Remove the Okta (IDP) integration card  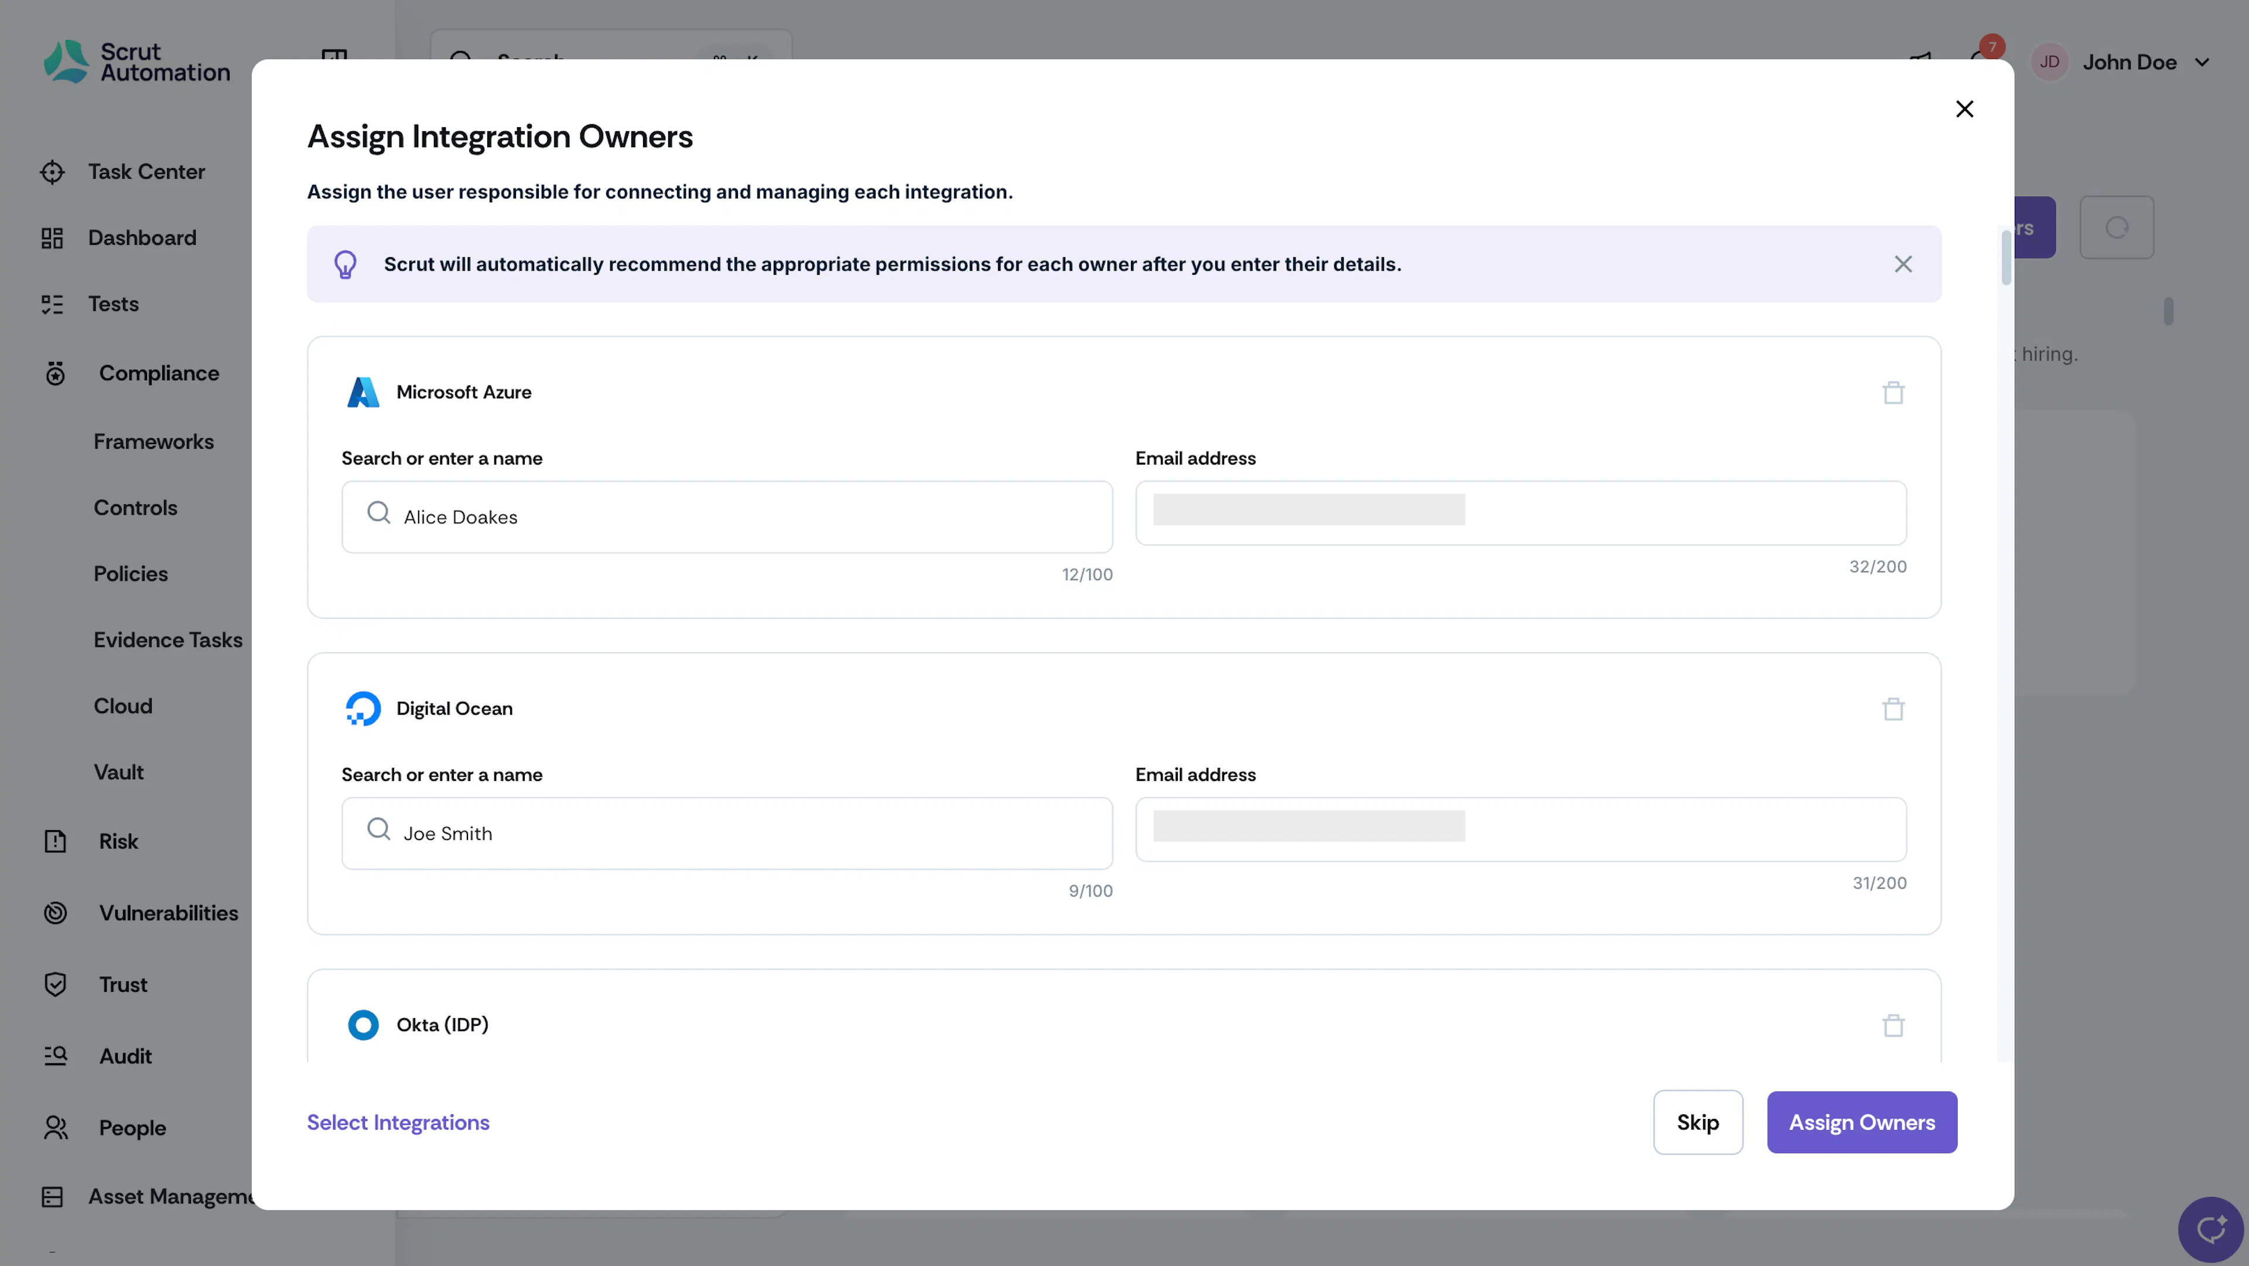[1893, 1025]
